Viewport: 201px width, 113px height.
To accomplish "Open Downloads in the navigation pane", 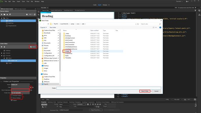I will (x=47, y=33).
